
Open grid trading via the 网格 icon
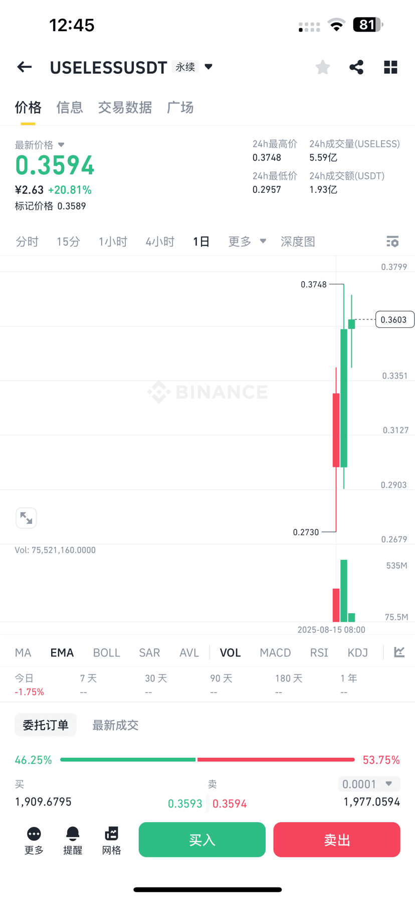click(x=111, y=839)
